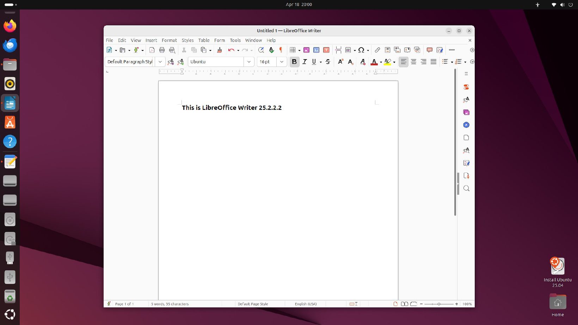Toggle Italic formatting
The width and height of the screenshot is (578, 325).
click(x=305, y=62)
